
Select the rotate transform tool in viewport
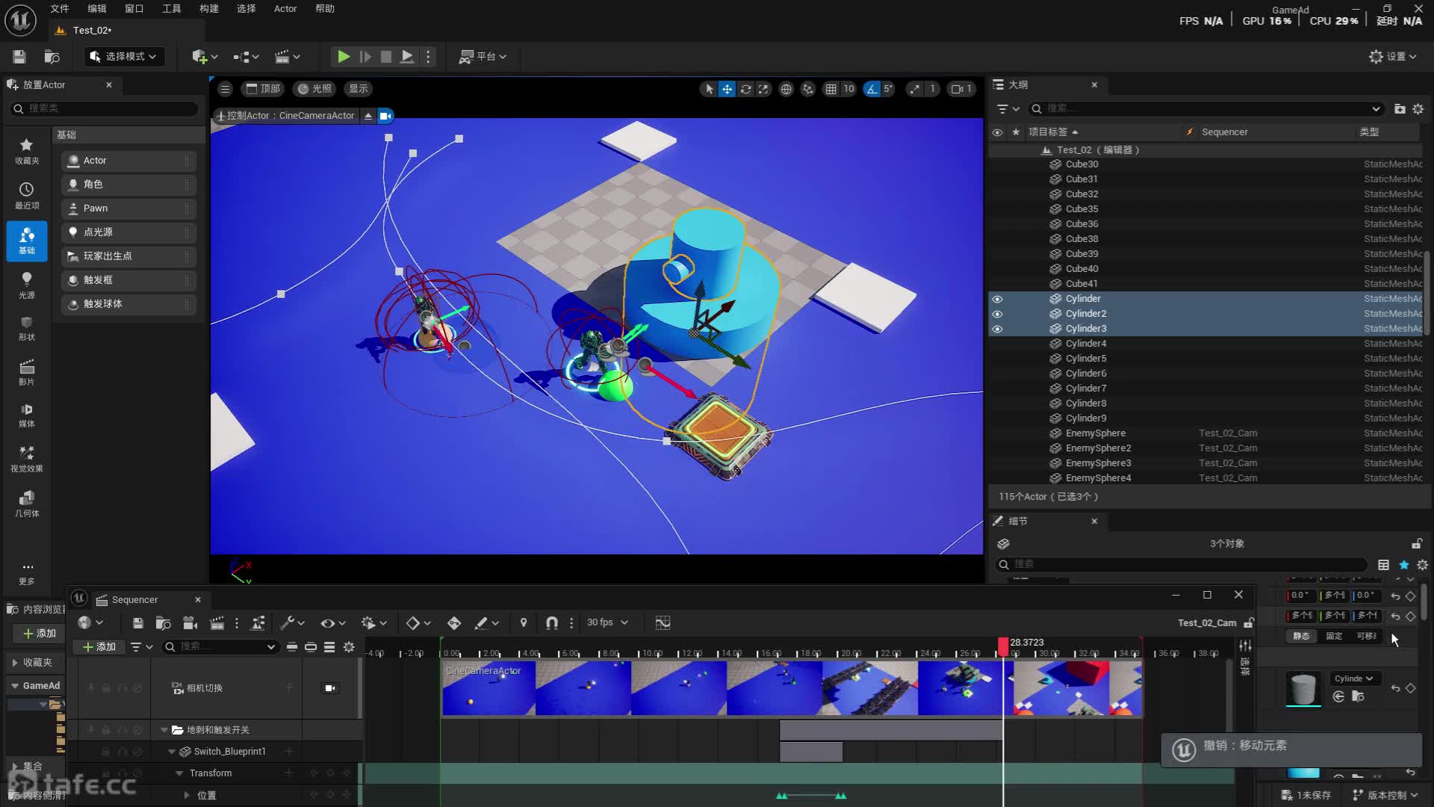point(745,89)
